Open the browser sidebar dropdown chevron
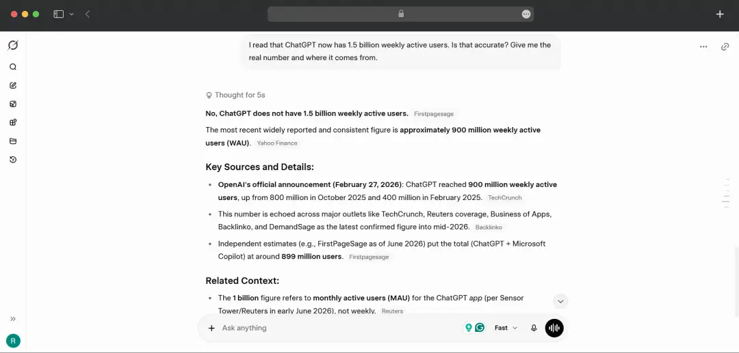 click(x=72, y=14)
